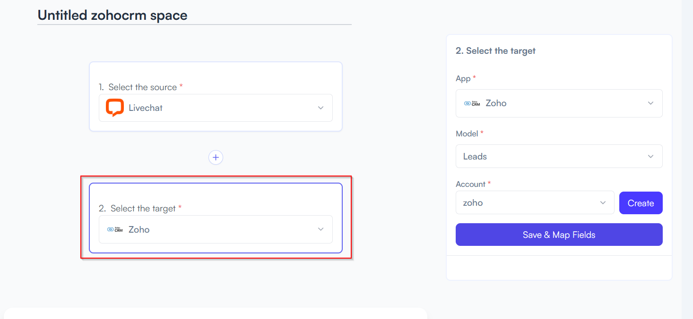Edit the 'Untitled zohocrm space' title
The image size is (693, 319).
(x=113, y=15)
